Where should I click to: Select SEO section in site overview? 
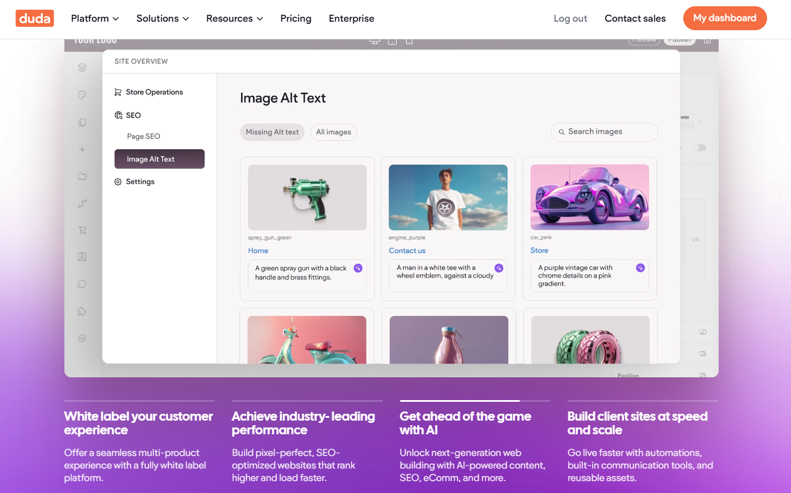pos(128,115)
